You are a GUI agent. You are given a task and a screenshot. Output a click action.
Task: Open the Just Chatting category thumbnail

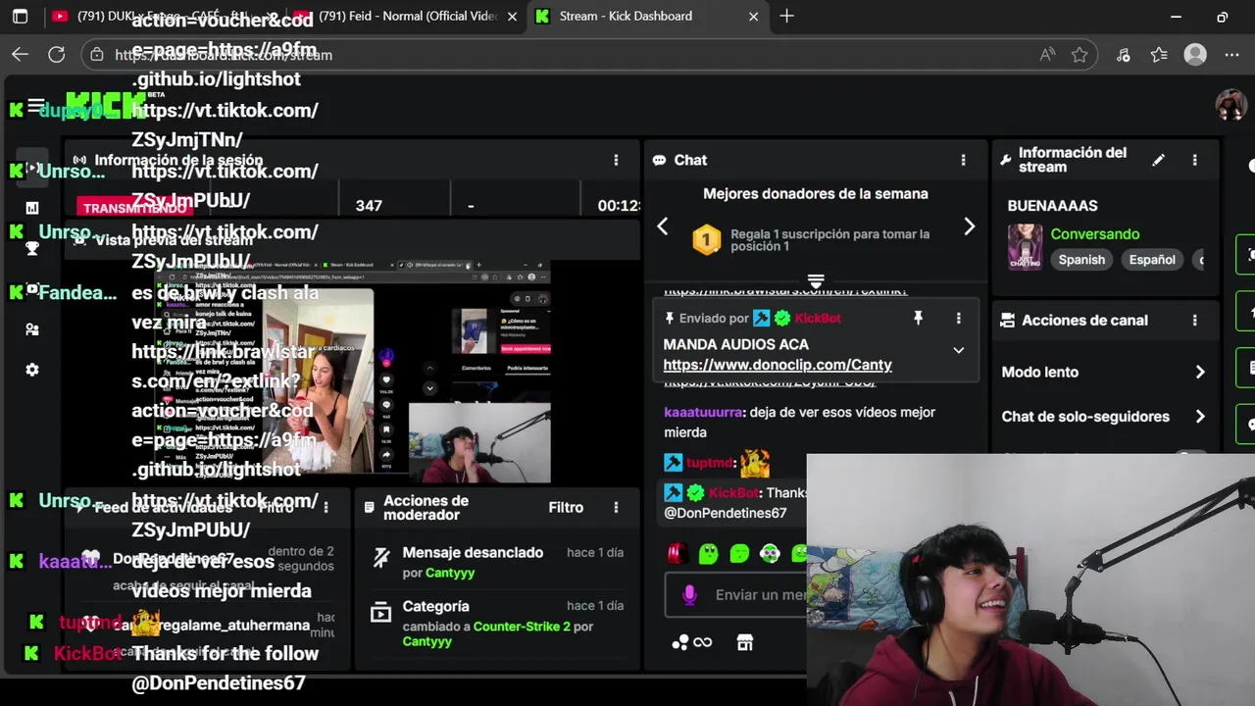1026,246
